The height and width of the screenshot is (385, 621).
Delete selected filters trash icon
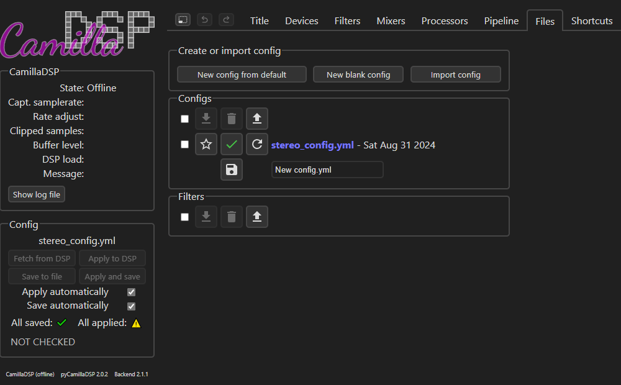(x=231, y=217)
